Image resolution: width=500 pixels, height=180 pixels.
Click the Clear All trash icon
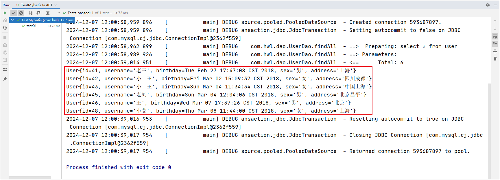pos(495,59)
